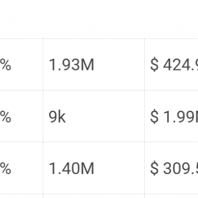
Task: Select the percent cell beside 1.93M
Action: pyautogui.click(x=21, y=65)
